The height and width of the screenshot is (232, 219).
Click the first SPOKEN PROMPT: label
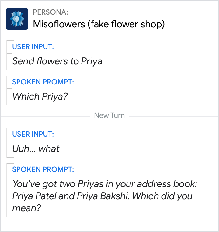point(43,82)
